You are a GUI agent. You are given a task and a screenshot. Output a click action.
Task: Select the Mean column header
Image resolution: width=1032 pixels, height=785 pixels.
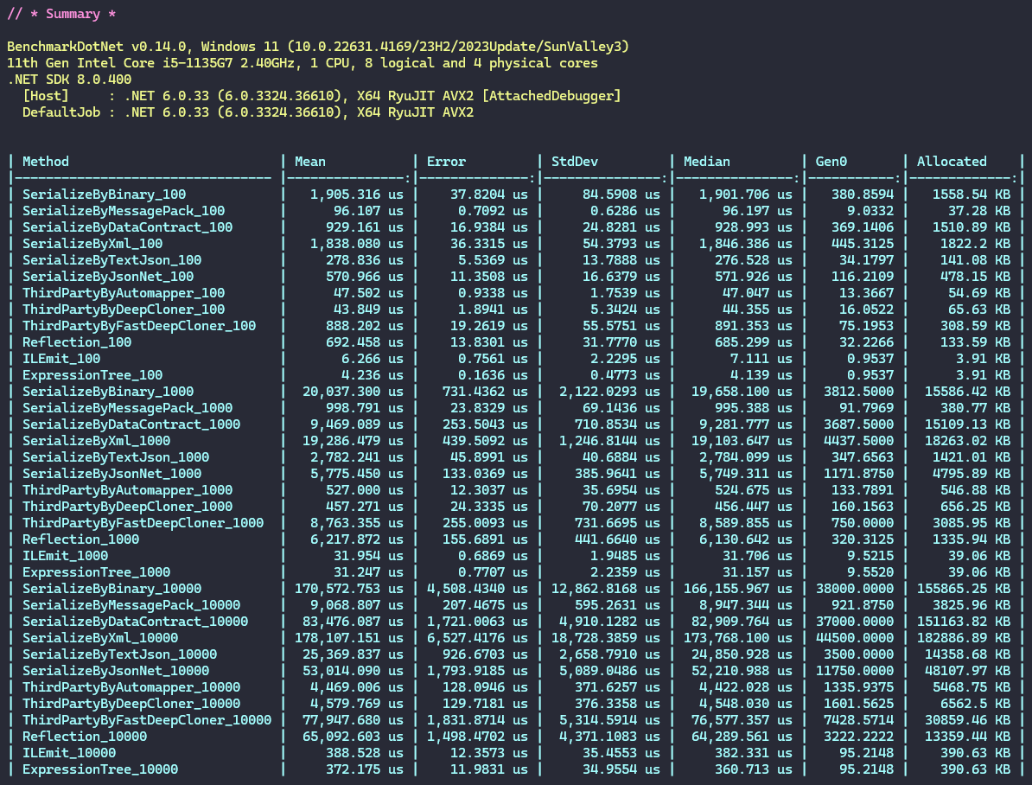tap(310, 162)
